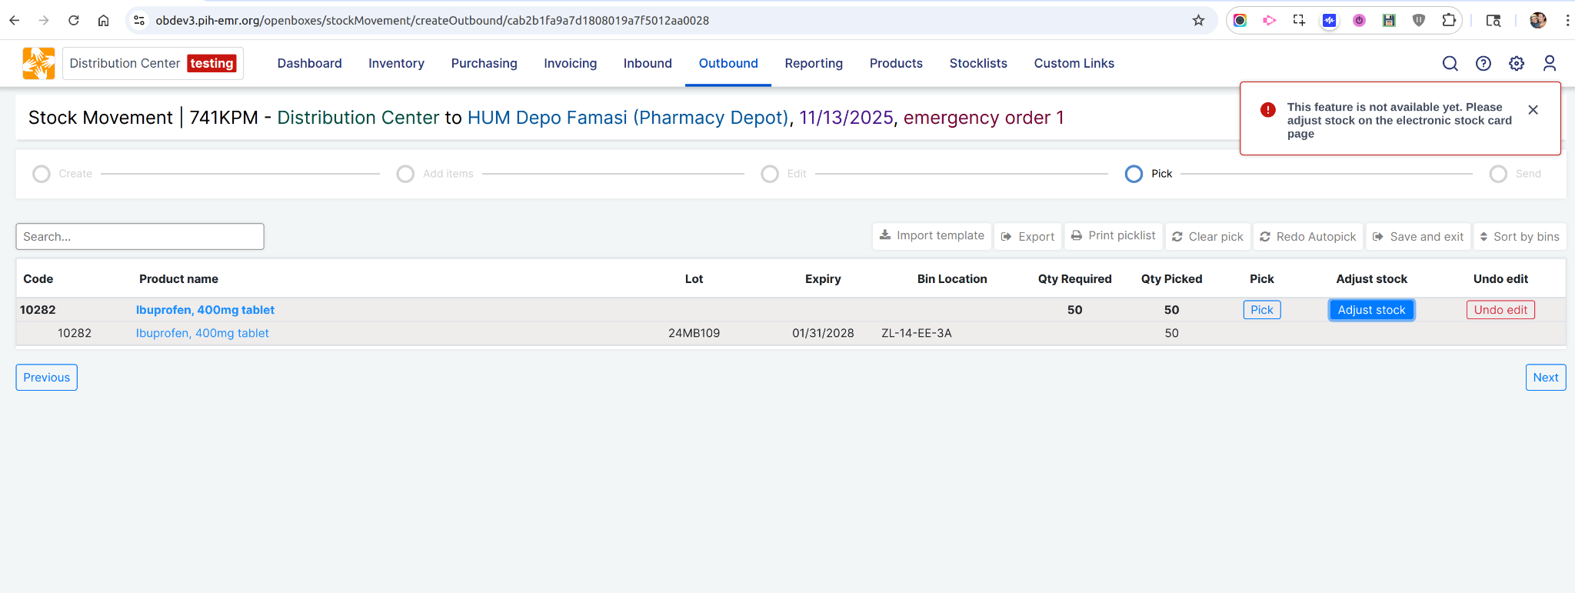This screenshot has width=1575, height=593.
Task: Reload the page in browser
Action: point(74,21)
